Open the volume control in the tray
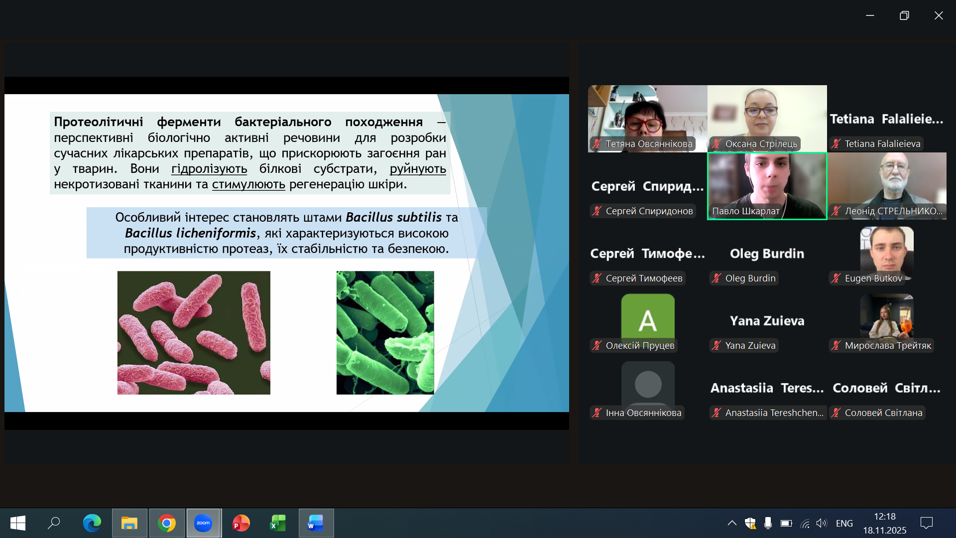956x538 pixels. 822,523
